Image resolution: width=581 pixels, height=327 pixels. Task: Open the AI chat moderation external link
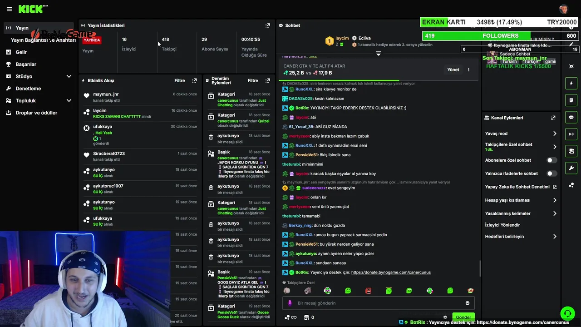coord(555,187)
